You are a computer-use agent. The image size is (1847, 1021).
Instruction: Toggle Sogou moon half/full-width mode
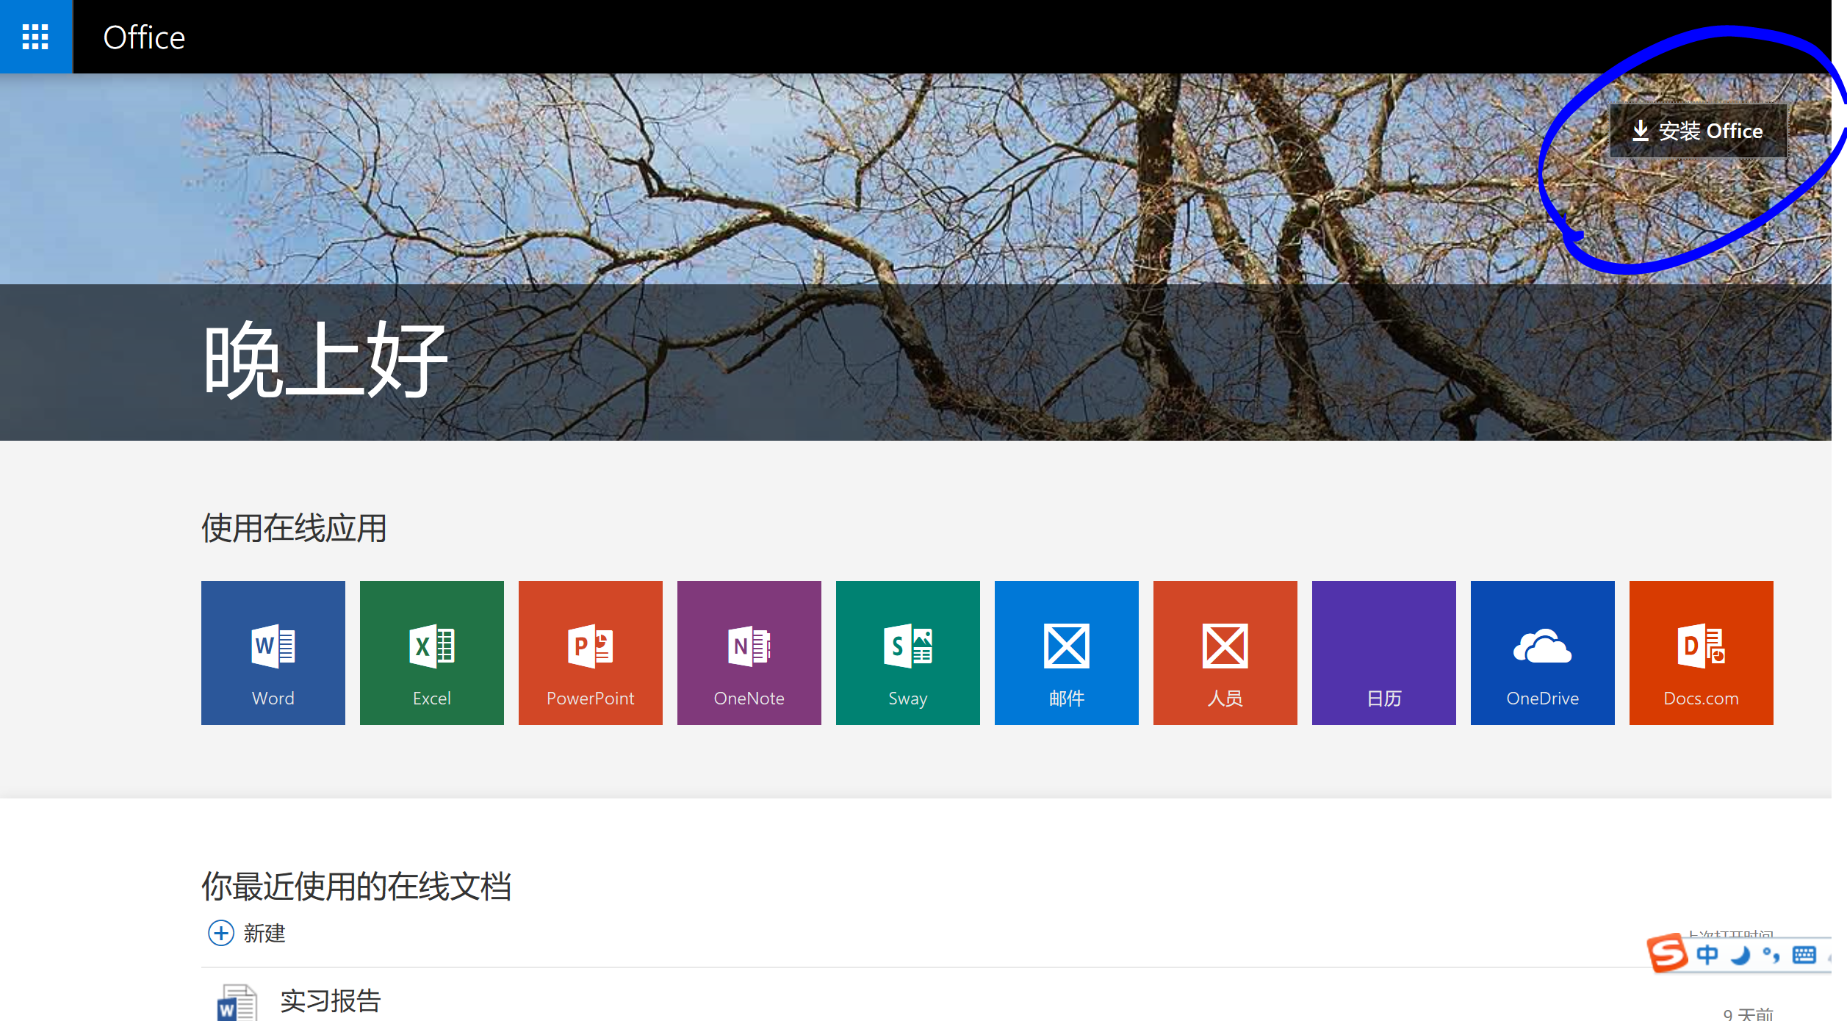pos(1740,955)
